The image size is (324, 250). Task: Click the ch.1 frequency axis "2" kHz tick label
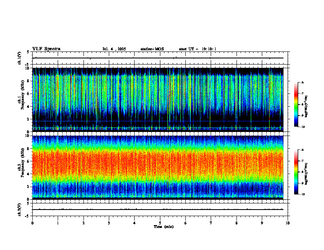tap(29, 119)
